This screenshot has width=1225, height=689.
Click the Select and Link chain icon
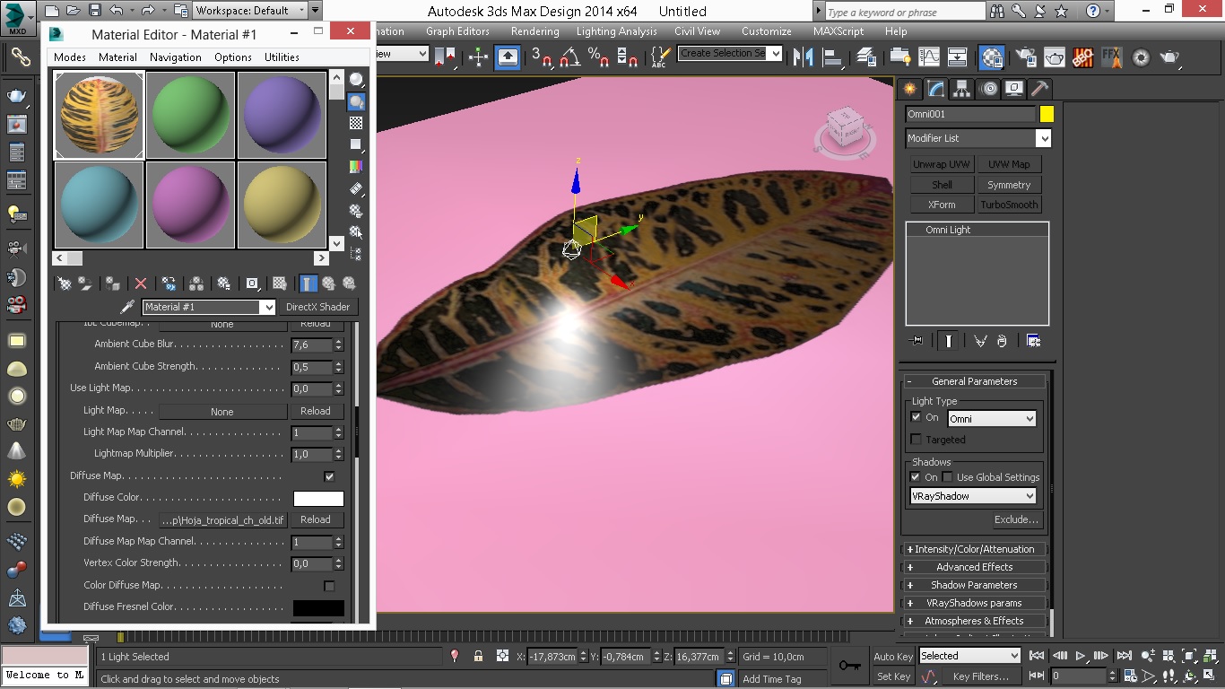(20, 57)
